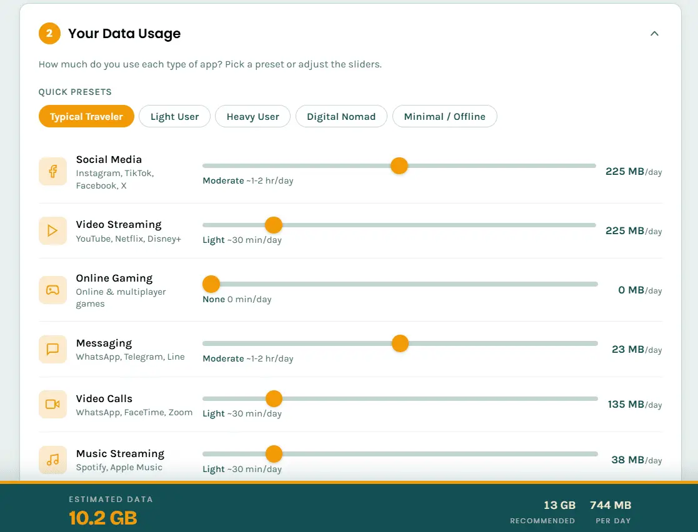Viewport: 698px width, 532px height.
Task: Click the Video Streaming play icon
Action: tap(52, 230)
